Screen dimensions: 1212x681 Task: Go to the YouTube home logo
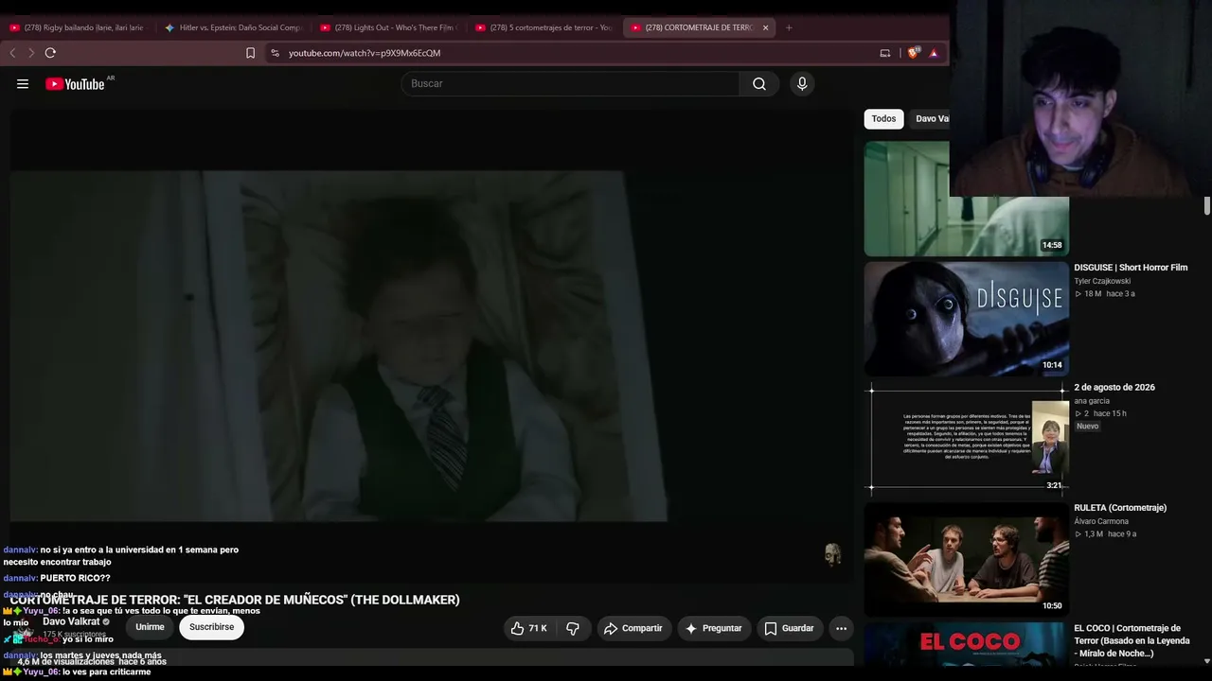tap(75, 84)
